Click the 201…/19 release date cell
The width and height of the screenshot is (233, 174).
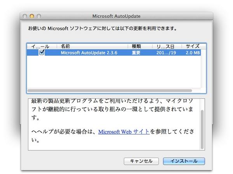coord(166,53)
